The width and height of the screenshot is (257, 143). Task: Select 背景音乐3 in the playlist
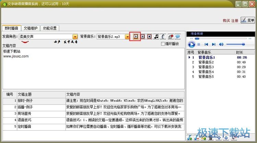220,67
